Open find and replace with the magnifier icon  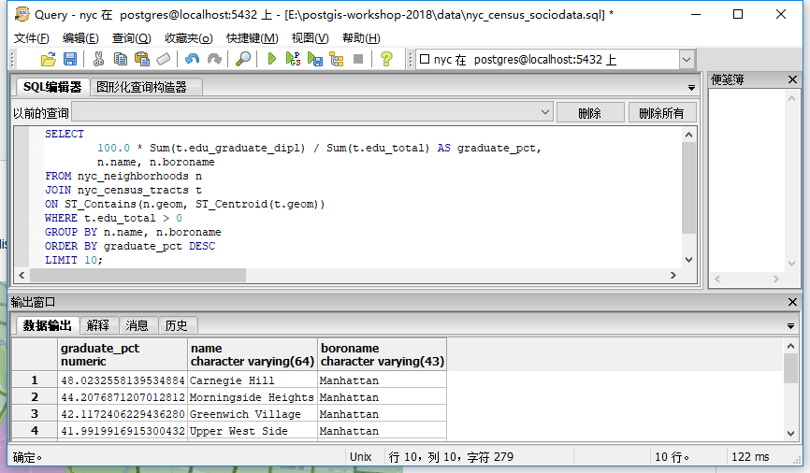click(243, 60)
